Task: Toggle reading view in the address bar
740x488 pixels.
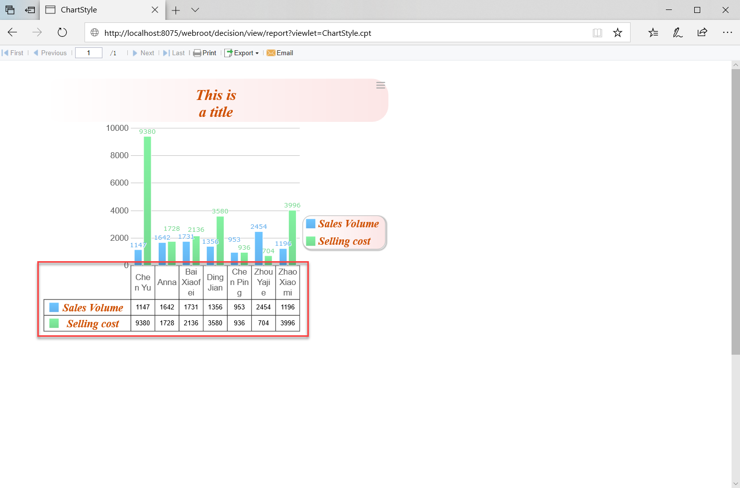Action: (x=597, y=32)
